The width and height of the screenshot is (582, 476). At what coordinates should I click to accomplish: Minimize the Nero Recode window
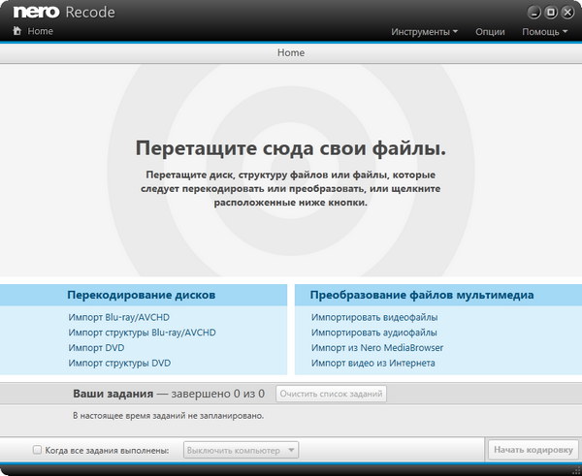(534, 13)
